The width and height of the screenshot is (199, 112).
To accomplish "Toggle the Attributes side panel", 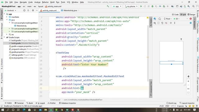I will pos(194,23).
